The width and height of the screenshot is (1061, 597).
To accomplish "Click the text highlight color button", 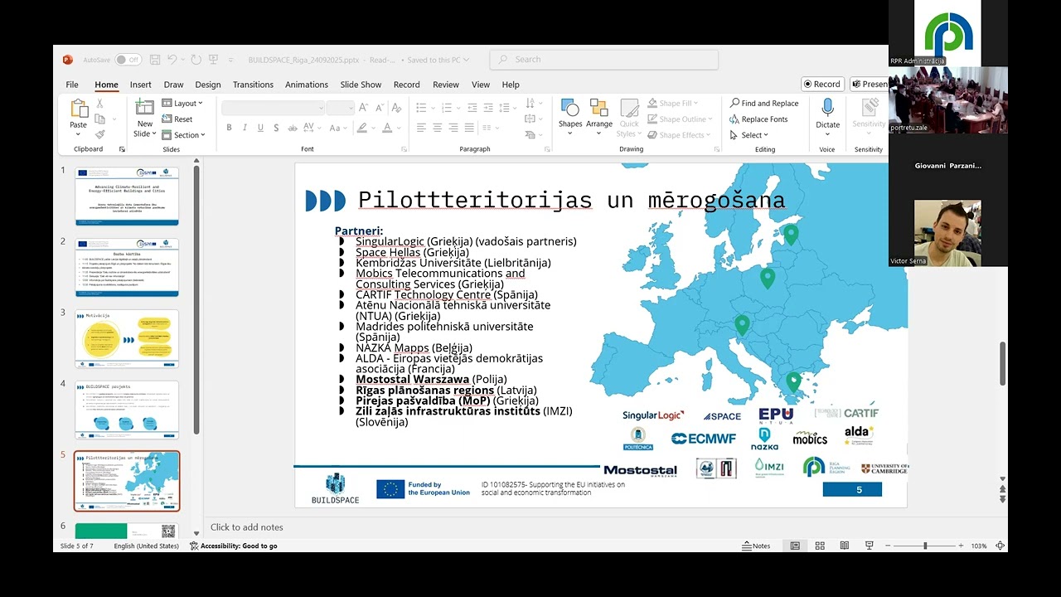I will (361, 128).
